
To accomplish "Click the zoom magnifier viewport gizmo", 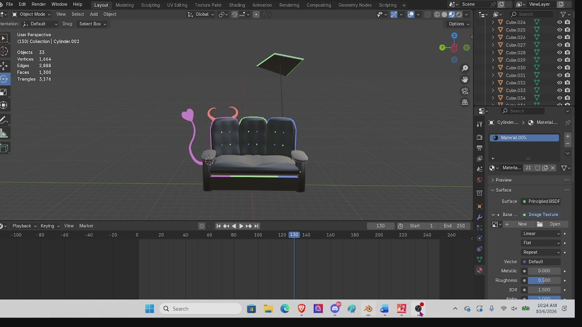I will point(465,68).
